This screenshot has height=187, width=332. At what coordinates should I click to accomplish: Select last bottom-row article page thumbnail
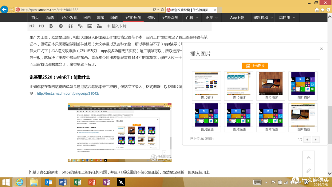[x=303, y=115]
